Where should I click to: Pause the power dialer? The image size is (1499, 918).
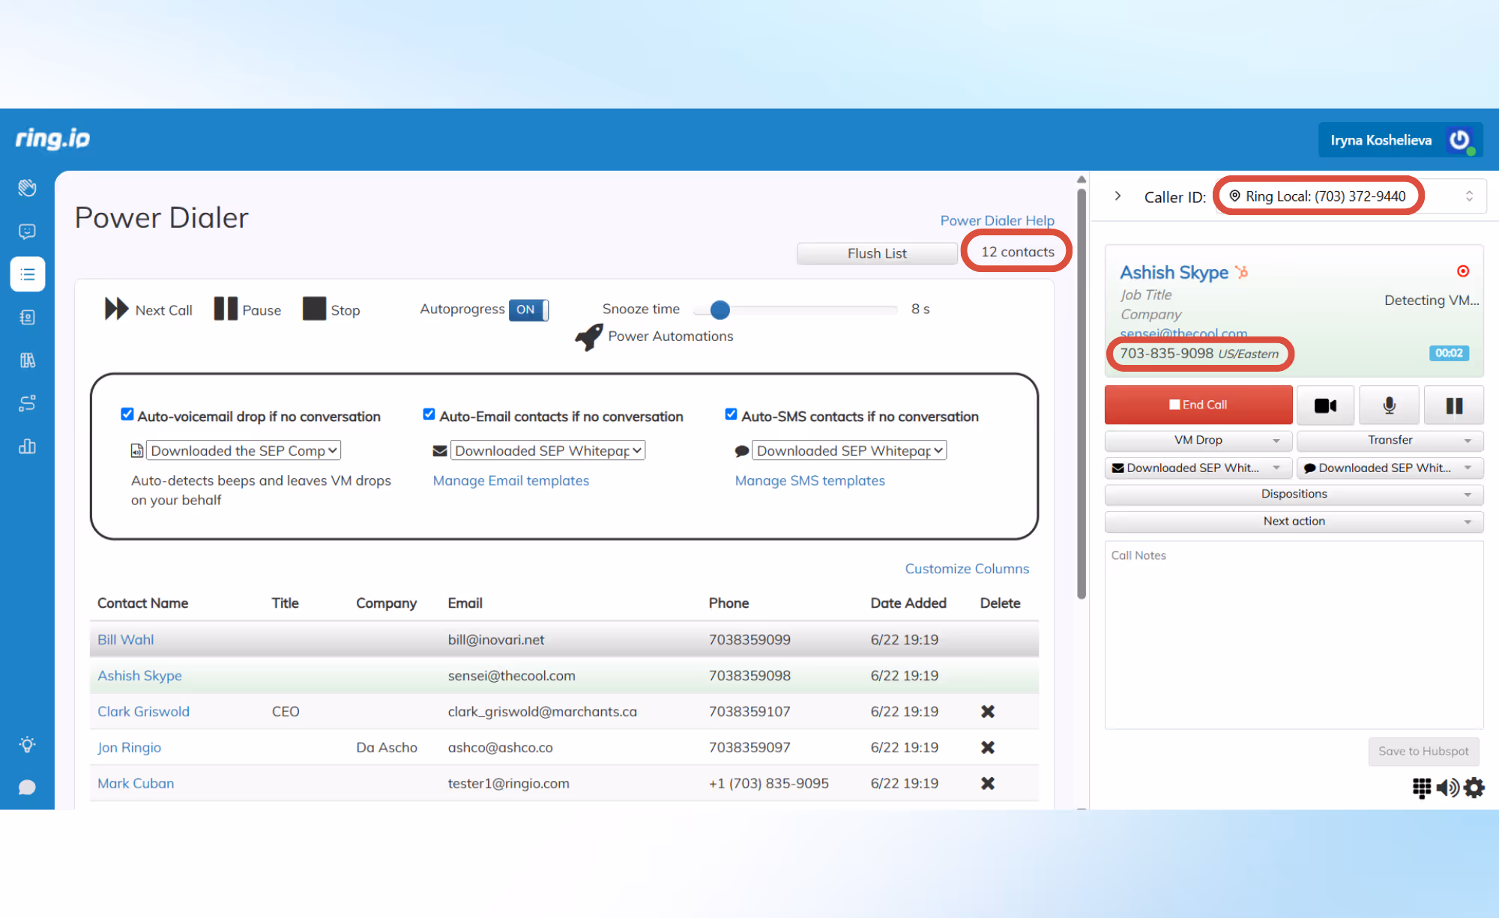(x=247, y=309)
